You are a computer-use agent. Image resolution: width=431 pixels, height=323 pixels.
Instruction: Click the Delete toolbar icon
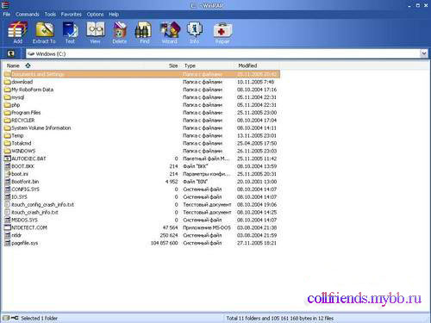pos(120,32)
